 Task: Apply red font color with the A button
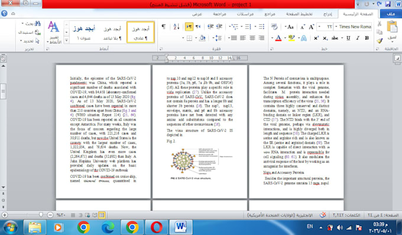tap(278, 38)
